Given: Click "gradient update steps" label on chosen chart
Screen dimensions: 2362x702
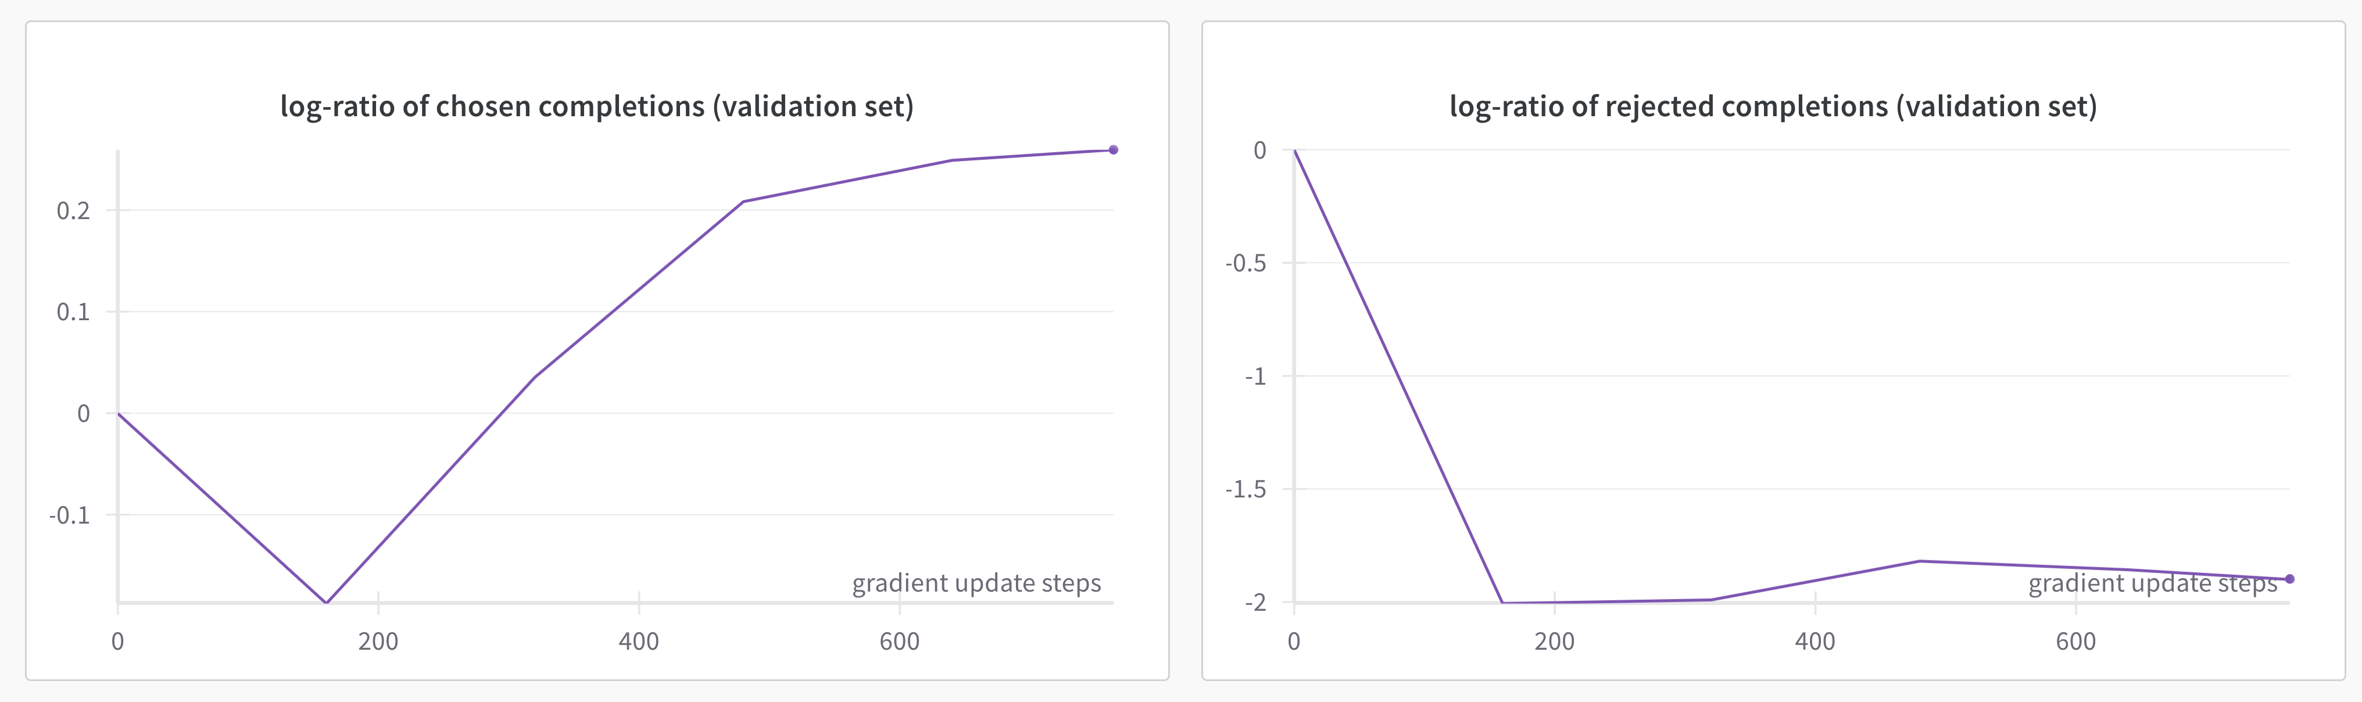Looking at the screenshot, I should click(976, 583).
